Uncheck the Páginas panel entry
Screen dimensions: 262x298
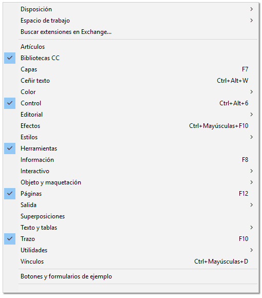[10, 194]
